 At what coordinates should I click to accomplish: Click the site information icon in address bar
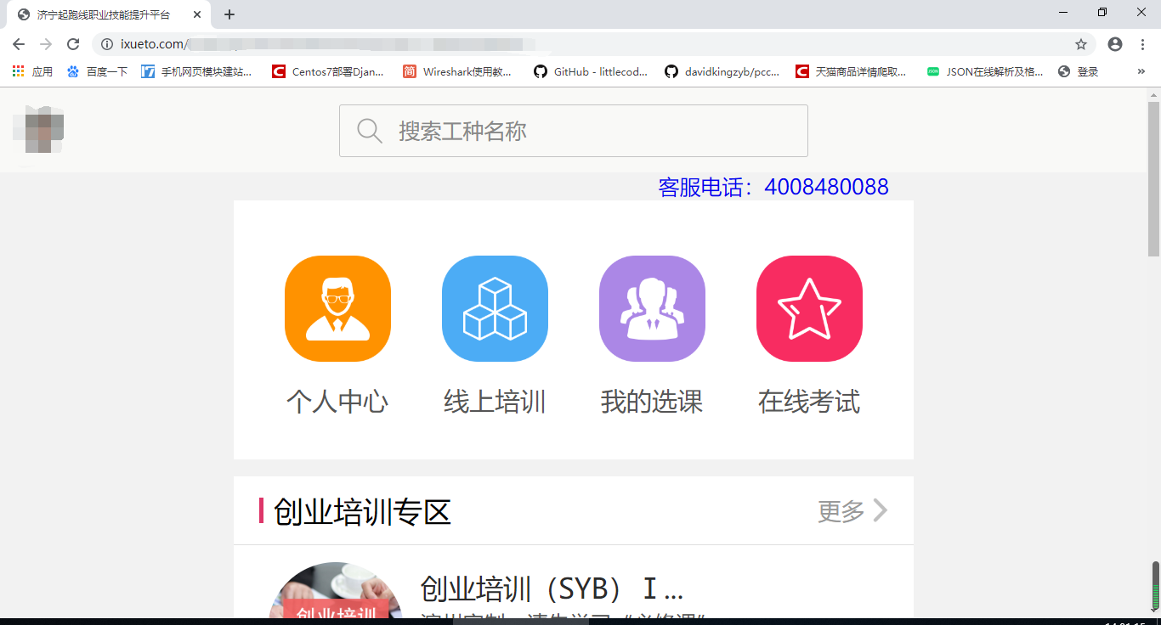pos(107,44)
